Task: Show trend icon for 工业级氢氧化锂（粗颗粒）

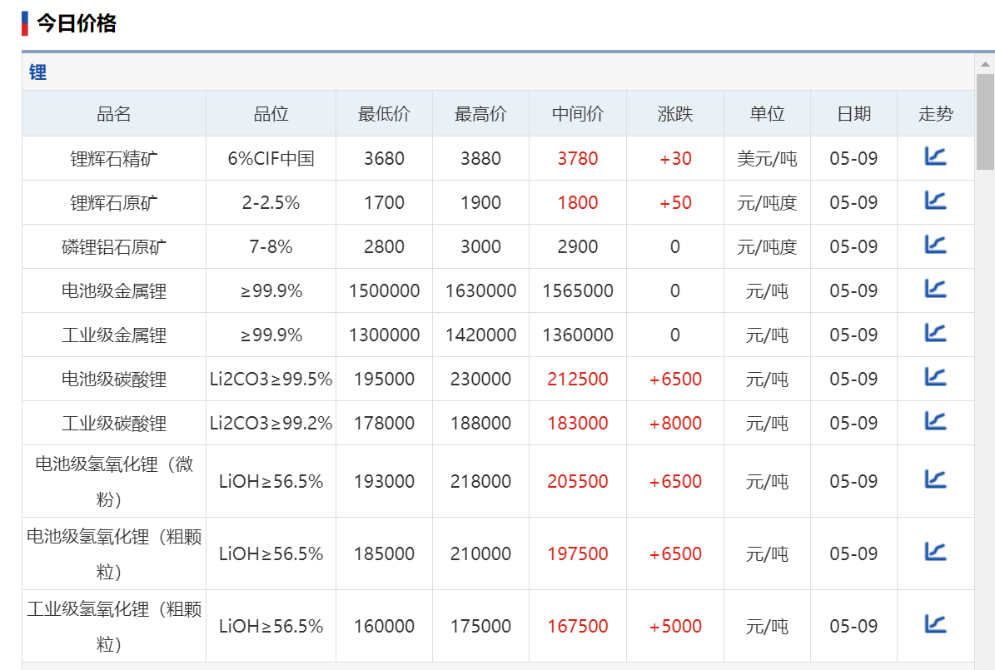Action: click(x=935, y=624)
